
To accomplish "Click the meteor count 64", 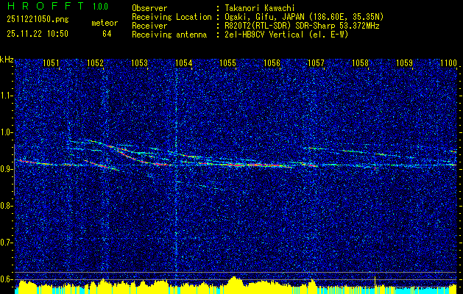I will point(107,34).
